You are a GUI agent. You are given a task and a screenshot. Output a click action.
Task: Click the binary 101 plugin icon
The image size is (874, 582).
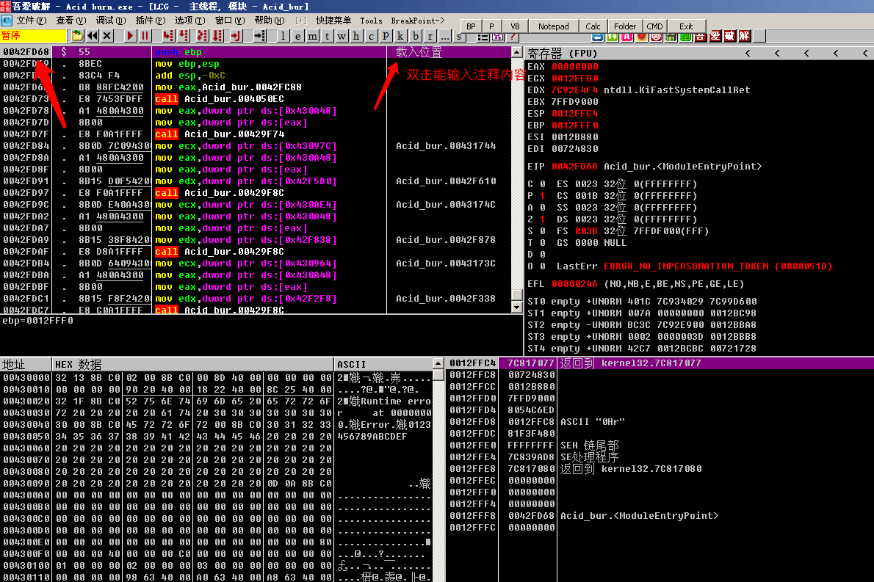tap(671, 37)
